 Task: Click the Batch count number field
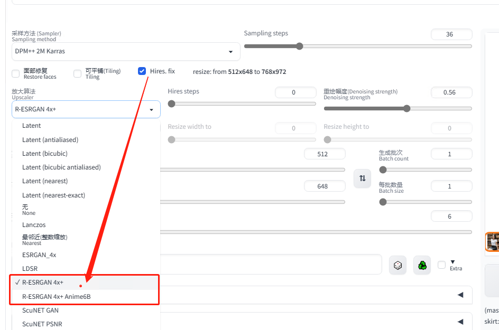click(x=451, y=154)
